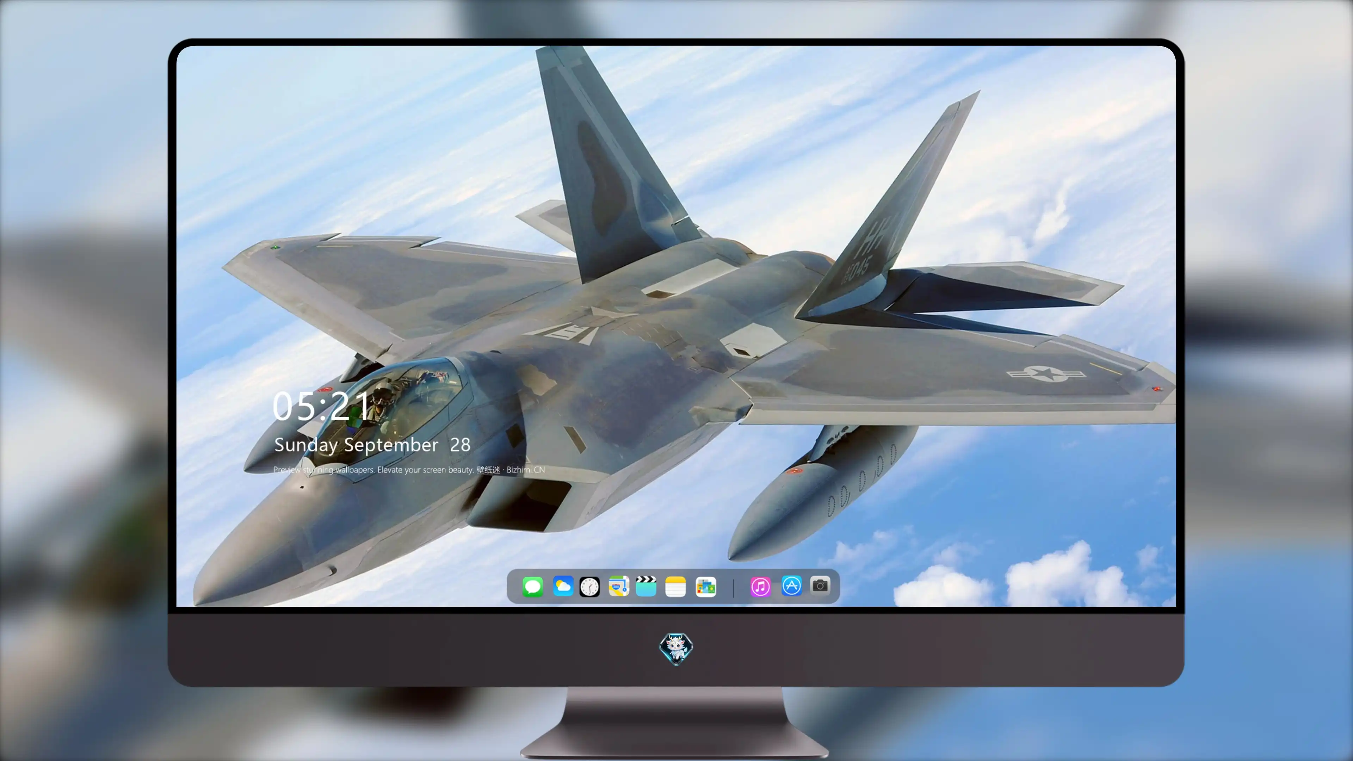Open the Clock app in the dock
The width and height of the screenshot is (1353, 761).
point(589,587)
